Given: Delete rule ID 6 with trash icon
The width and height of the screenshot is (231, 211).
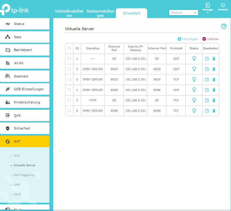Looking at the screenshot, I should (214, 111).
